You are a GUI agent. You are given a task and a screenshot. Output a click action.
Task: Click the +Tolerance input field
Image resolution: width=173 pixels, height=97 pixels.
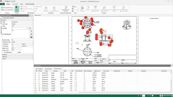[16, 44]
